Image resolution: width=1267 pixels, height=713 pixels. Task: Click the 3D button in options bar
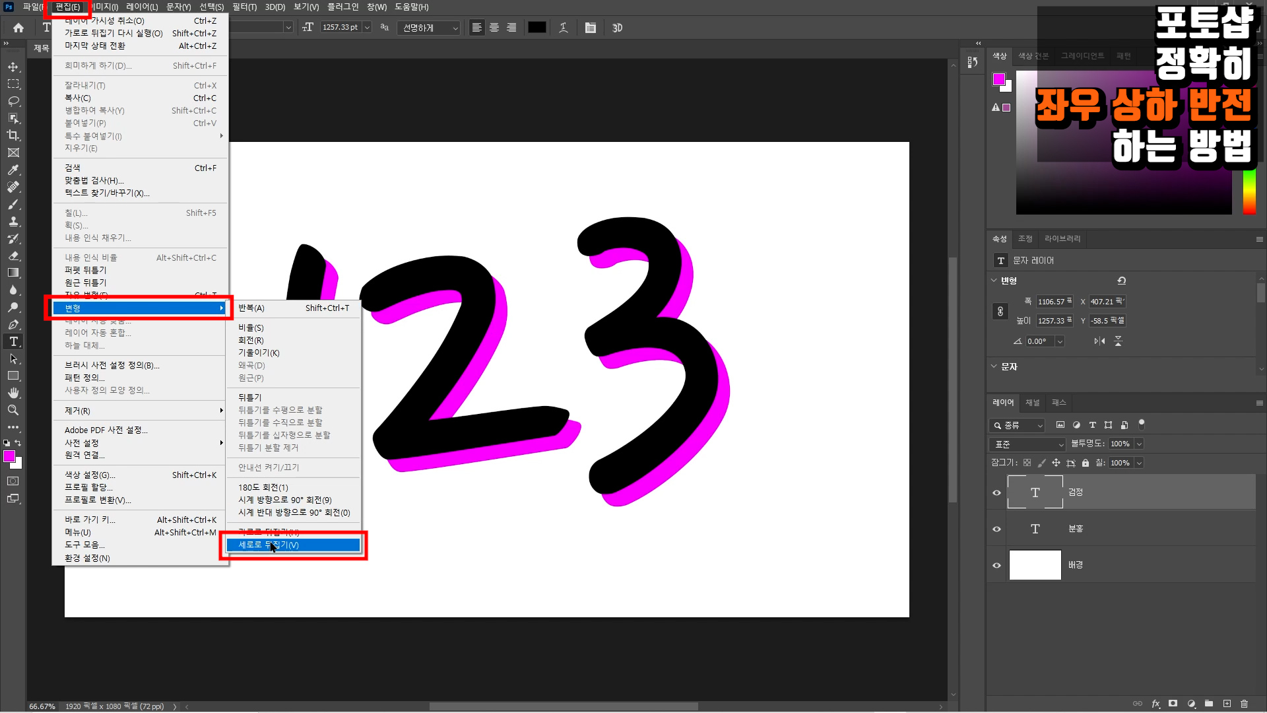point(617,28)
